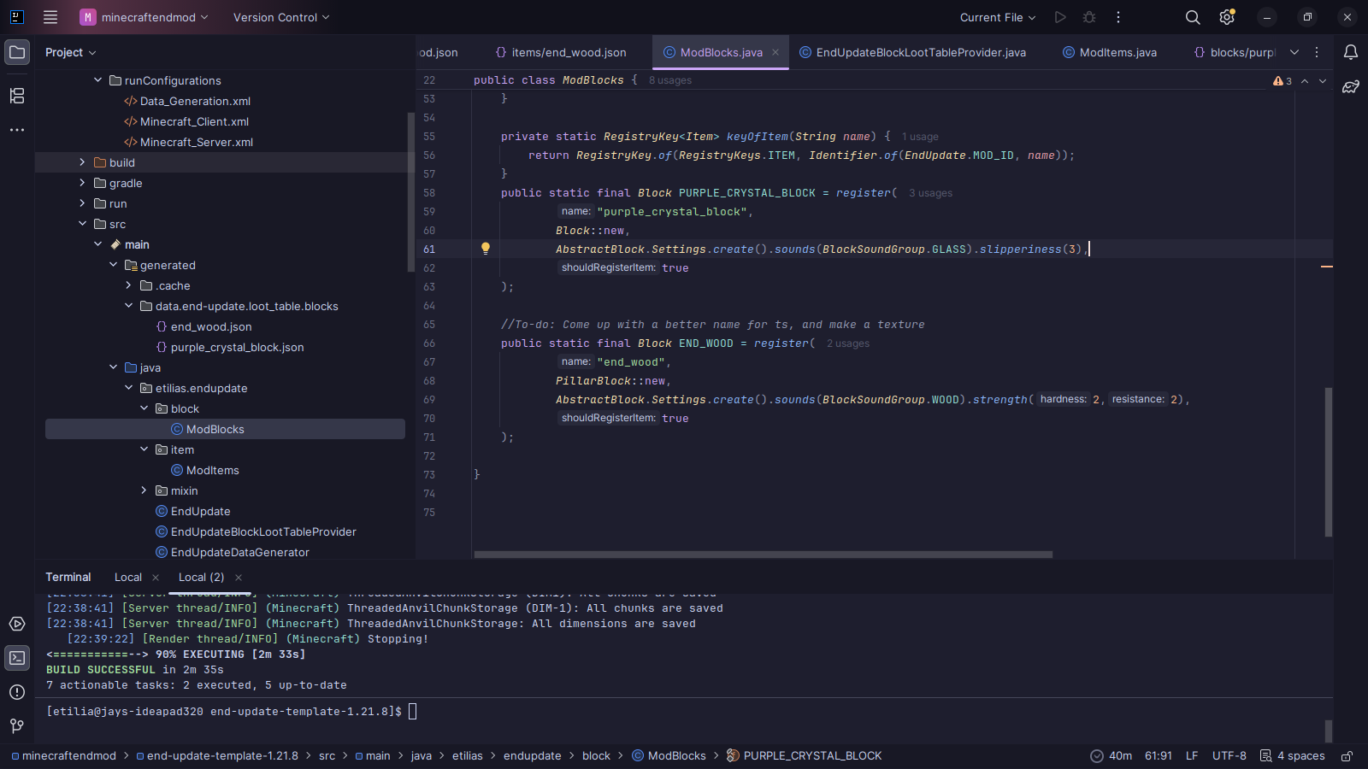
Task: Open the Terminal tool window icon
Action: pos(17,658)
